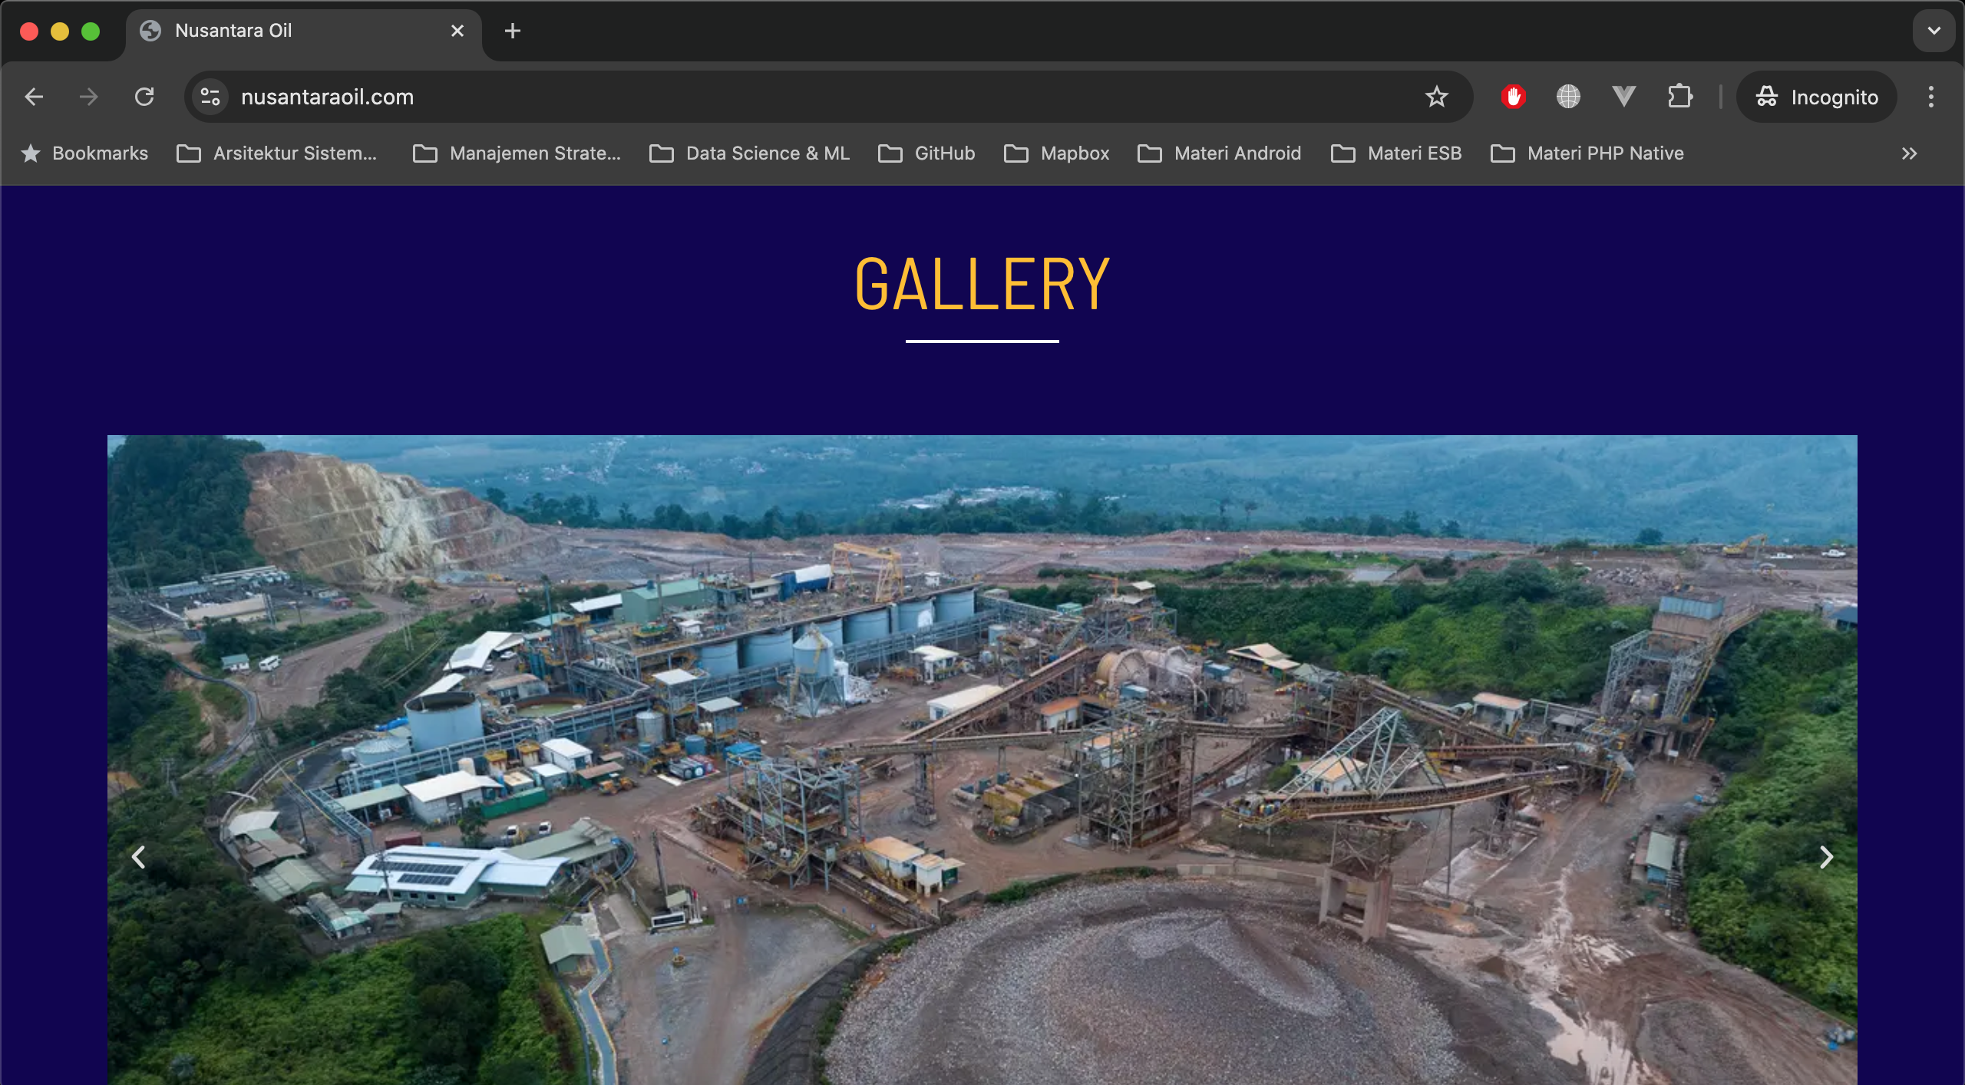This screenshot has height=1085, width=1965.
Task: Open the Bookmarks star shortcut
Action: pos(84,153)
